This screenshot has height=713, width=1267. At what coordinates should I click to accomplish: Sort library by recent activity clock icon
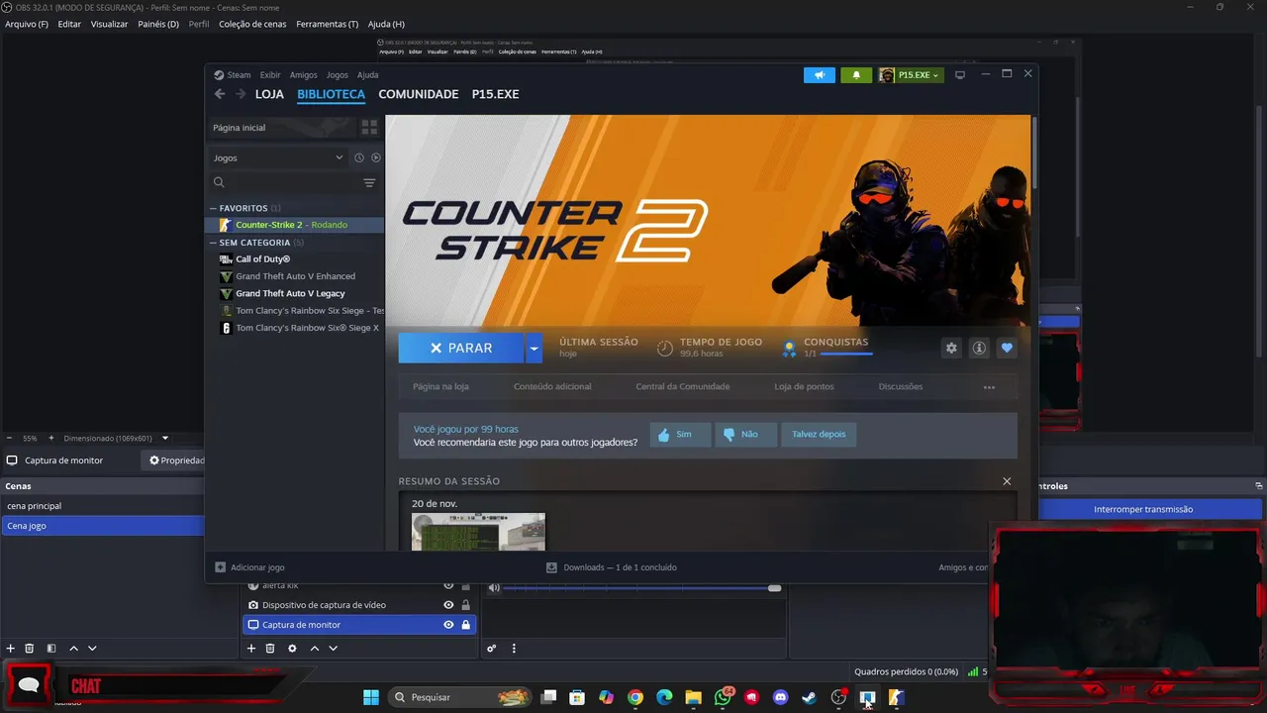click(359, 157)
